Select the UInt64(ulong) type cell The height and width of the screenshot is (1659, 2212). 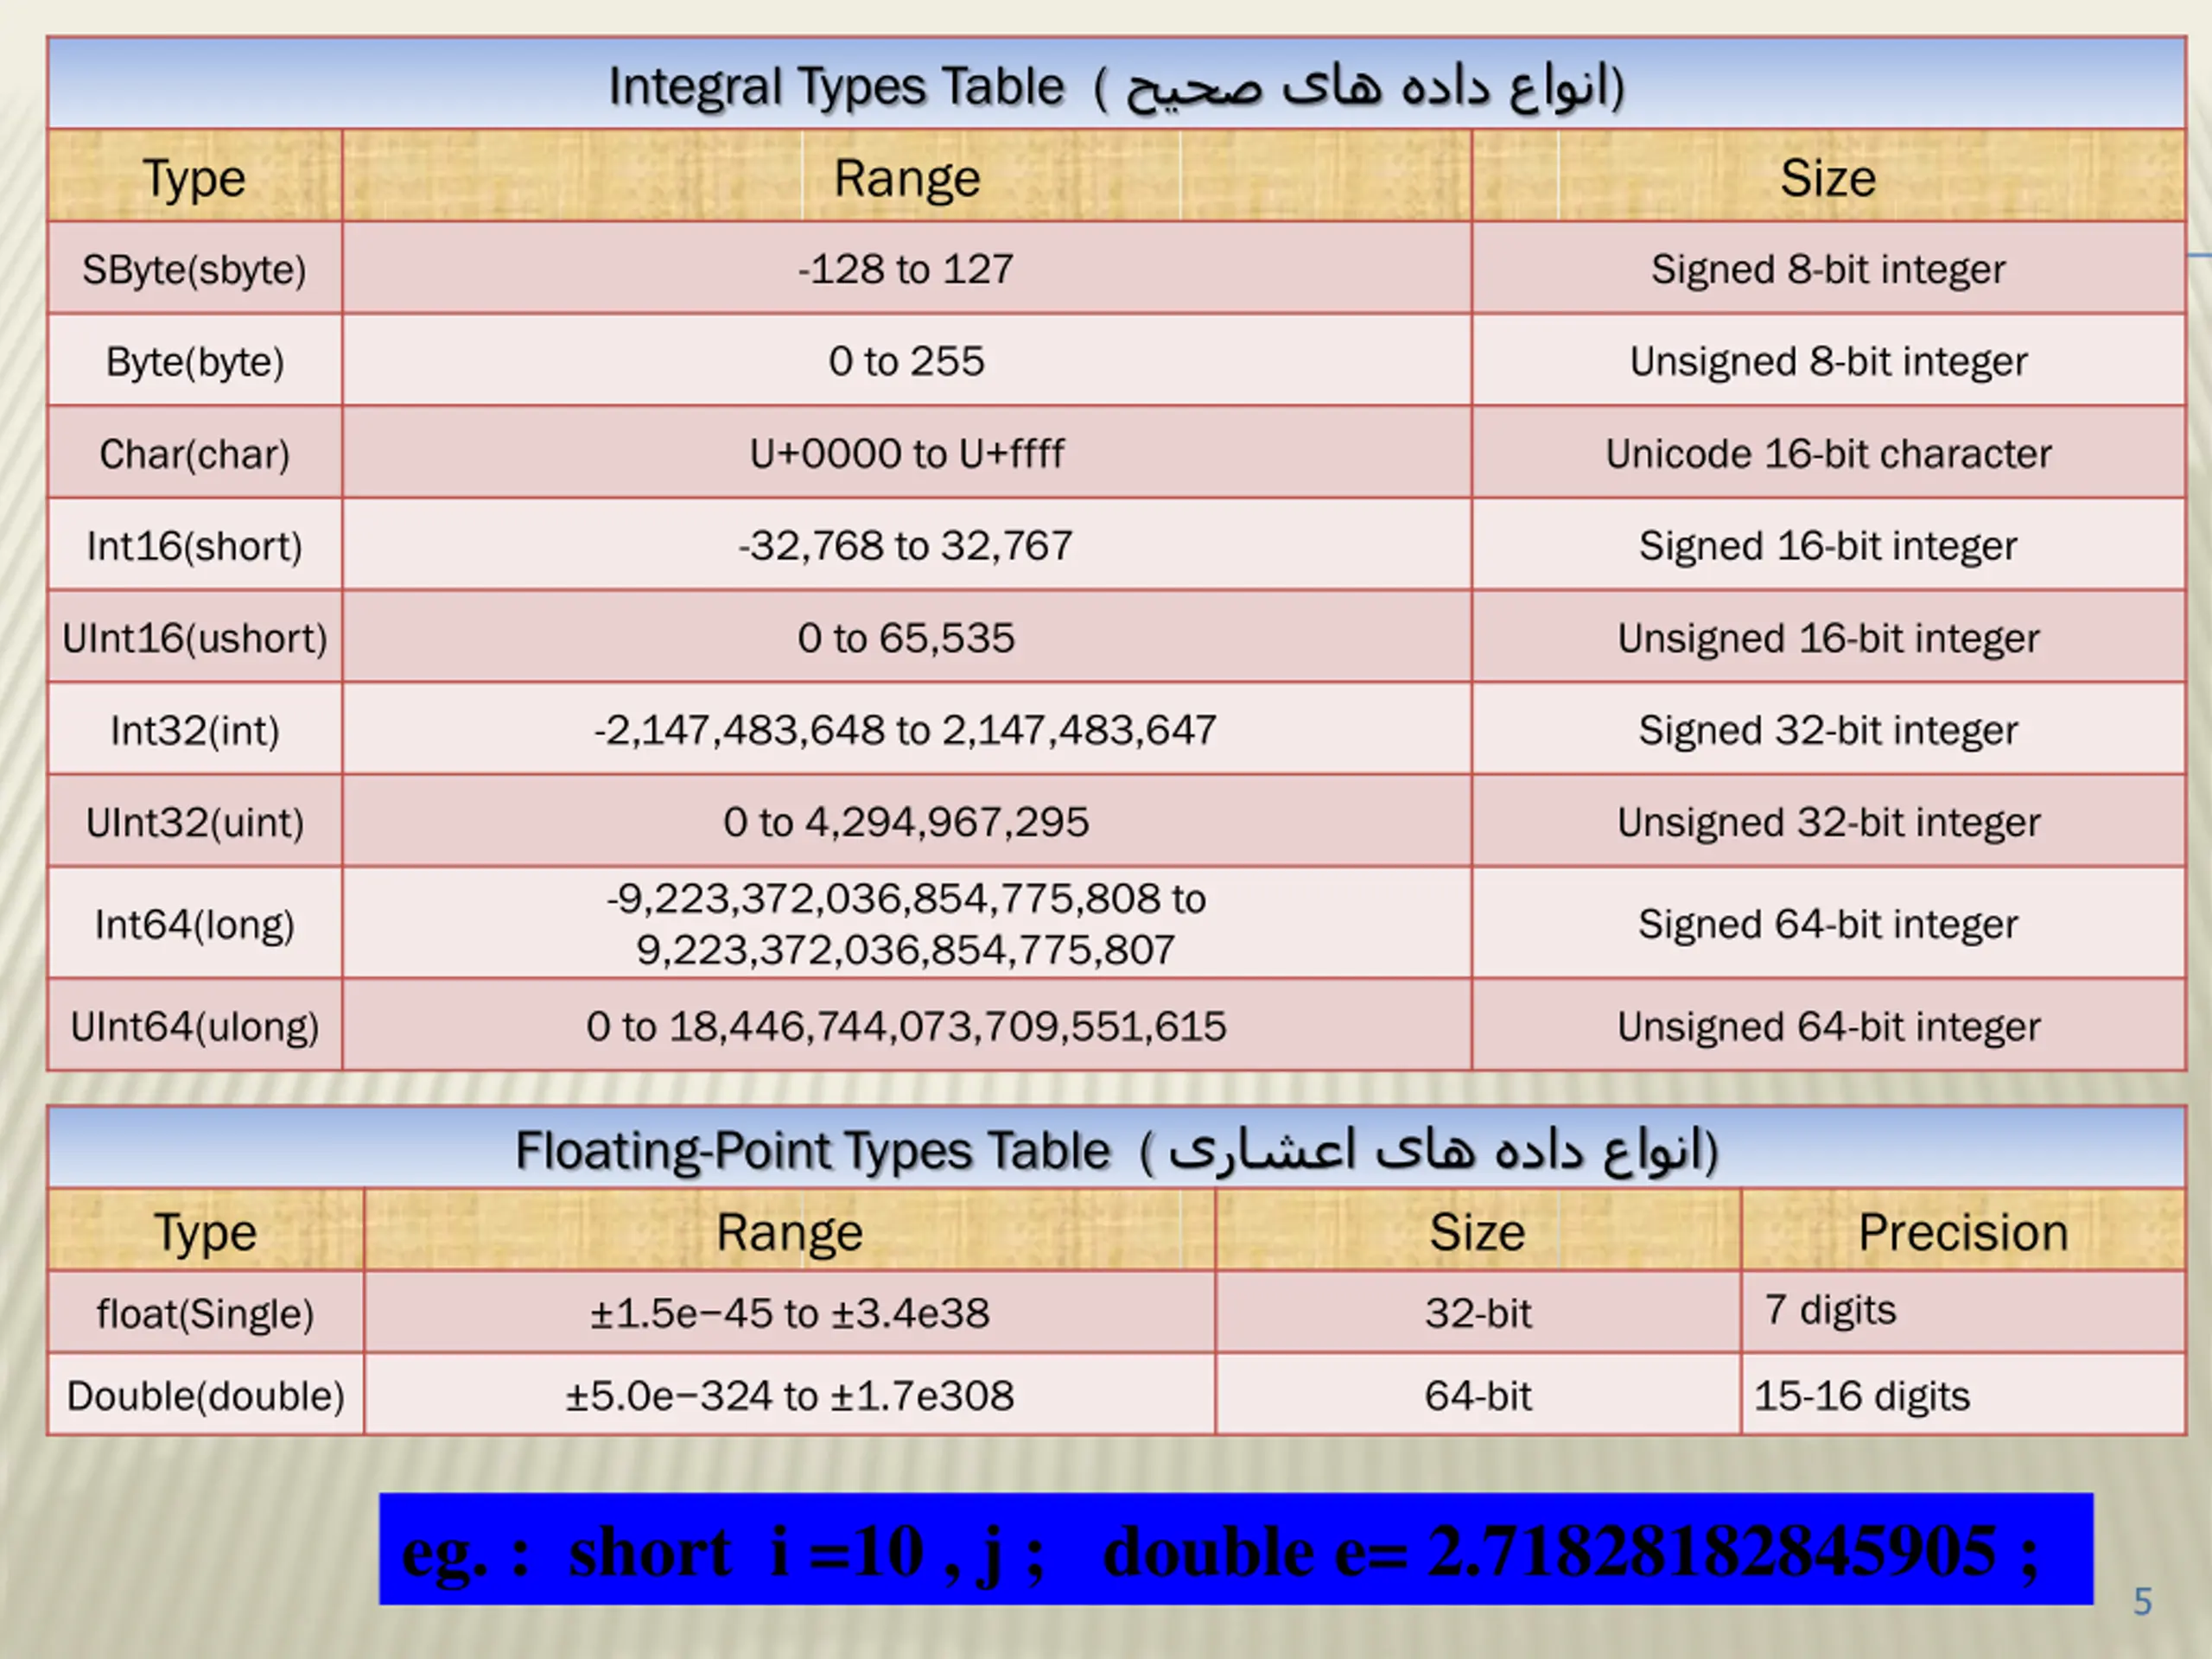(195, 1024)
